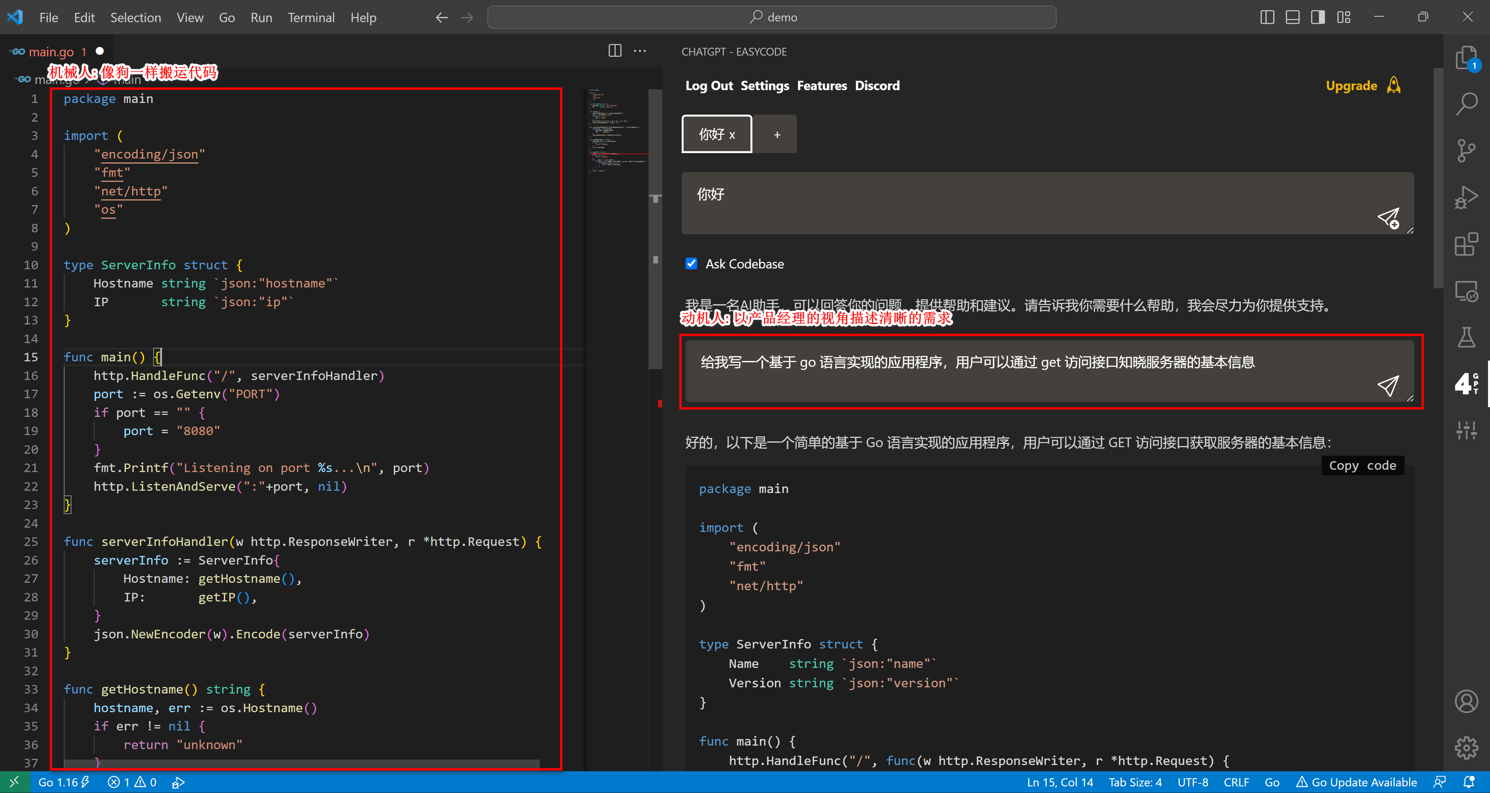Open the add new chat tab button
Screen dimensions: 1490x793
(x=778, y=134)
